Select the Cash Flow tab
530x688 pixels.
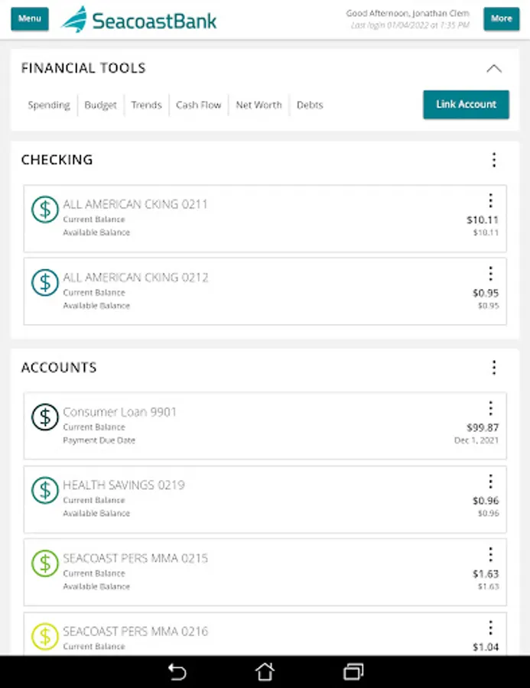tap(198, 105)
